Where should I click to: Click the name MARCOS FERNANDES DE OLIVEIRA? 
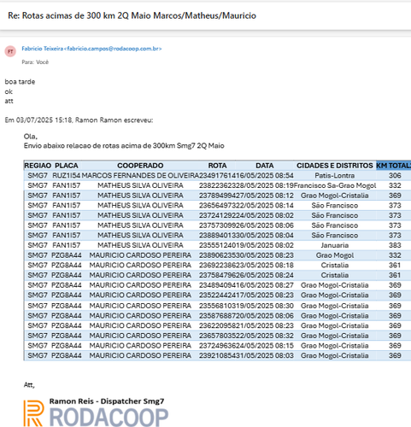pyautogui.click(x=140, y=175)
